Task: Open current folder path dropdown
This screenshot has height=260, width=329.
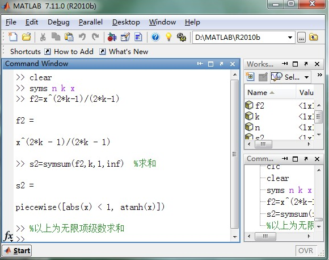Action: [x=290, y=38]
